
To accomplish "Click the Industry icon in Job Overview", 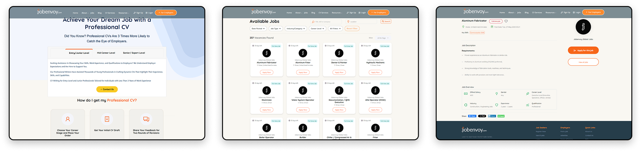I will point(466,105).
